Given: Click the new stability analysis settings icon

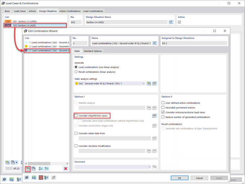Looking at the screenshot, I should [x=149, y=108].
